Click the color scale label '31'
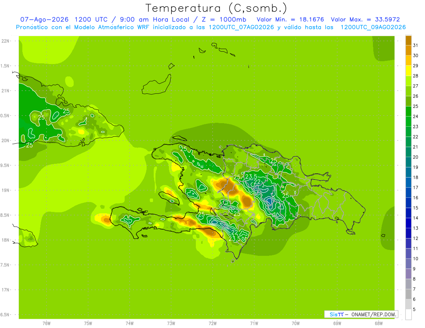The height and width of the screenshot is (328, 425). (415, 45)
